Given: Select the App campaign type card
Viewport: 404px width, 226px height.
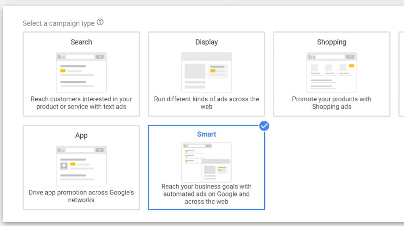Looking at the screenshot, I should (x=81, y=167).
